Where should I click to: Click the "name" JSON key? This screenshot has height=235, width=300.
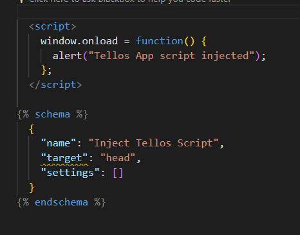coord(59,143)
